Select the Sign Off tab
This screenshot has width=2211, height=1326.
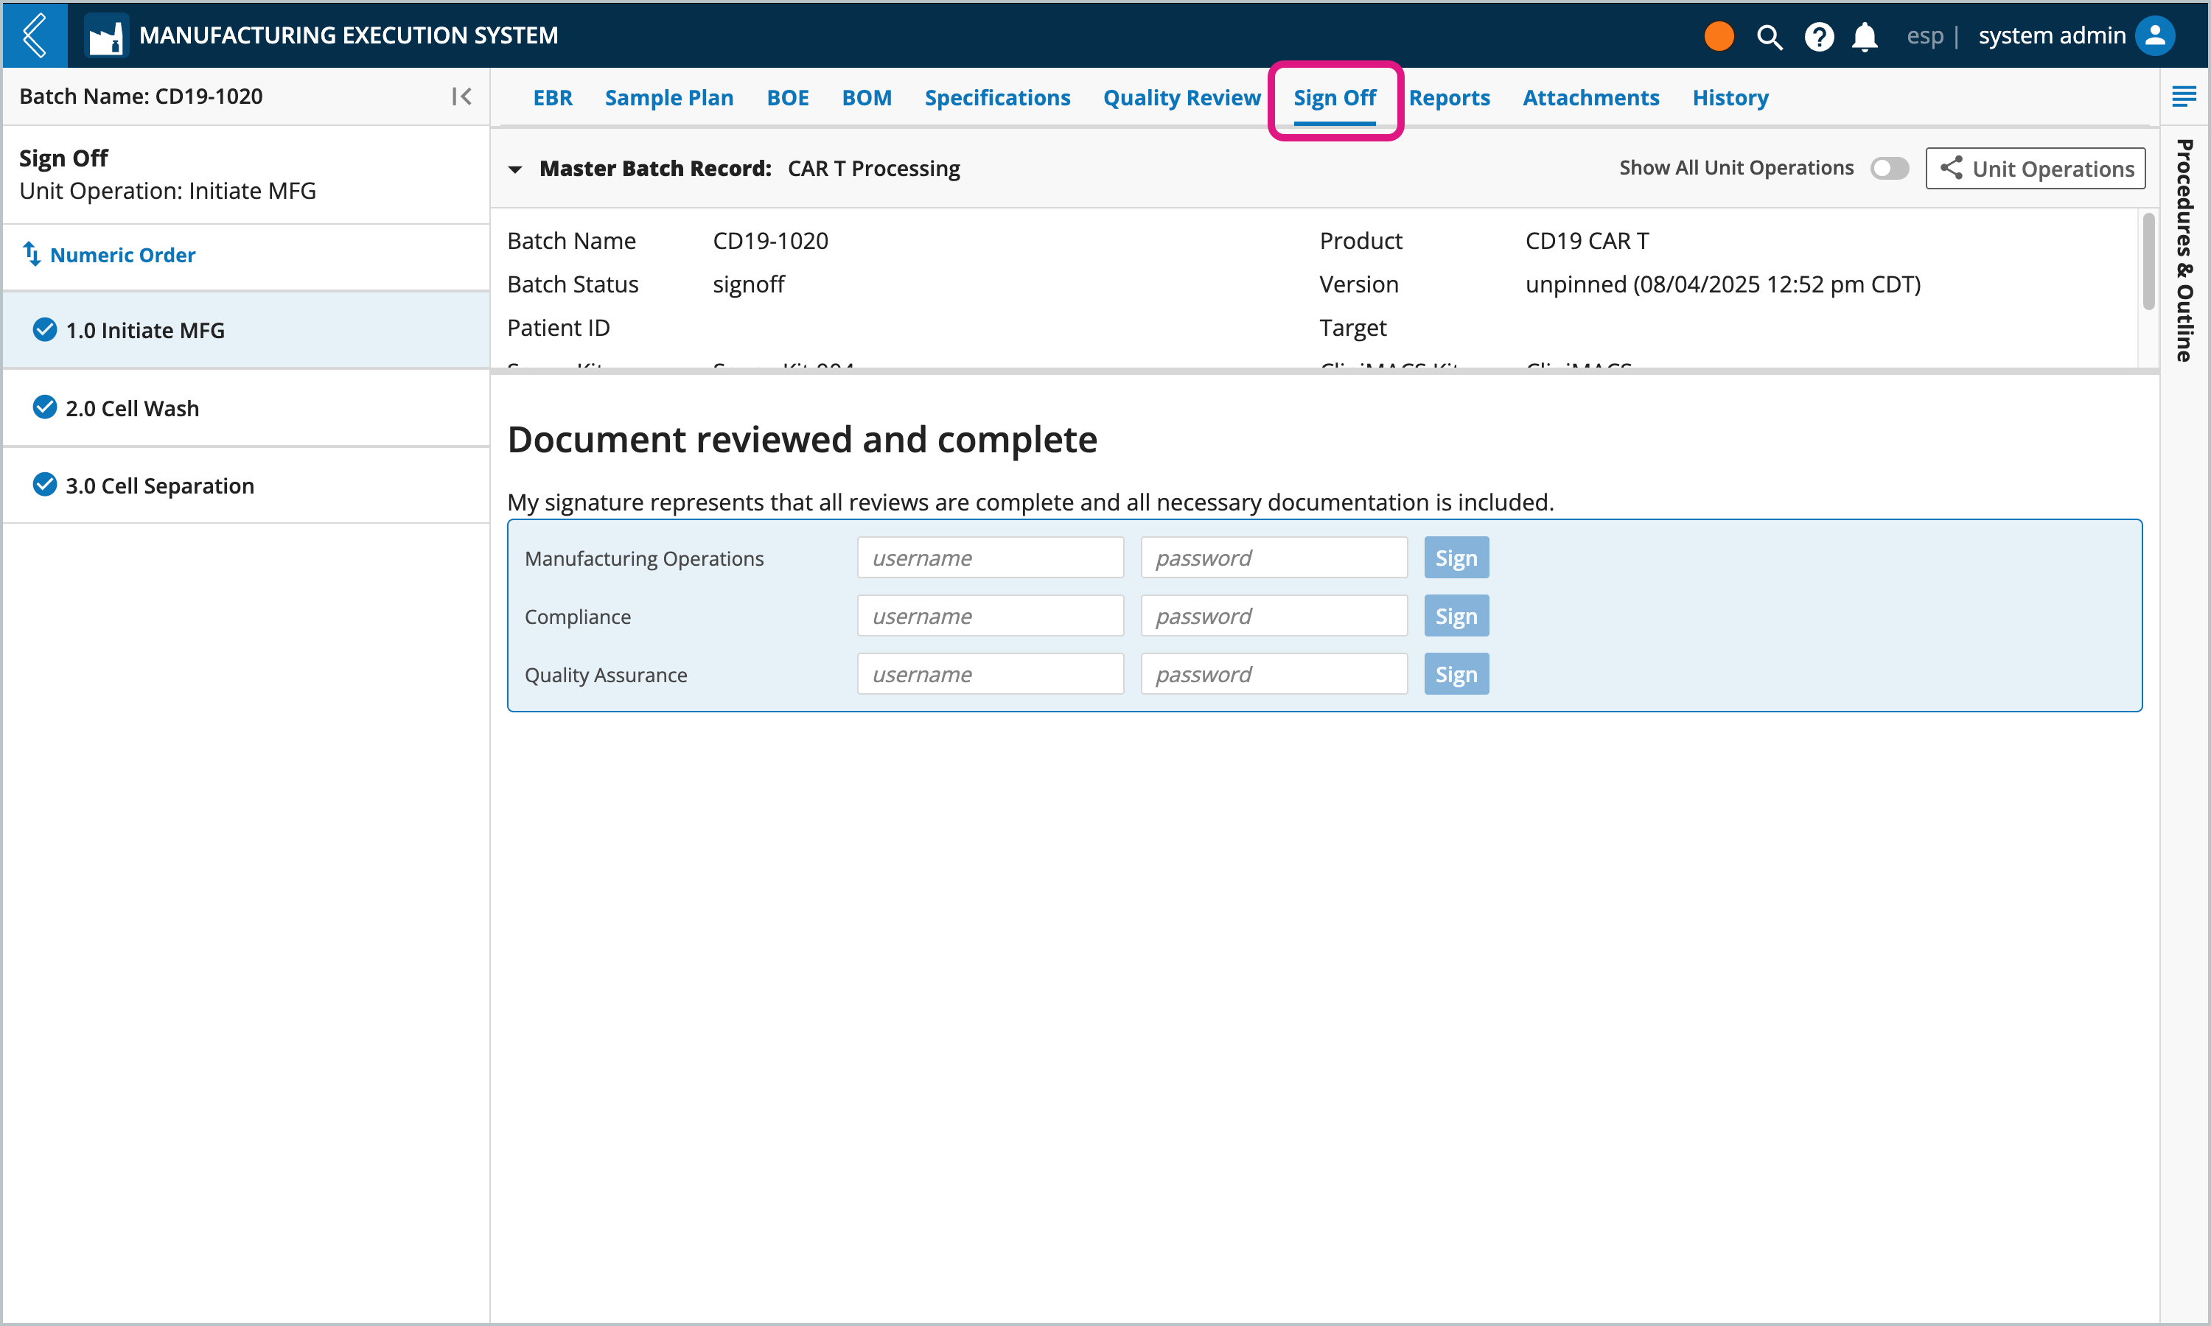click(1334, 97)
